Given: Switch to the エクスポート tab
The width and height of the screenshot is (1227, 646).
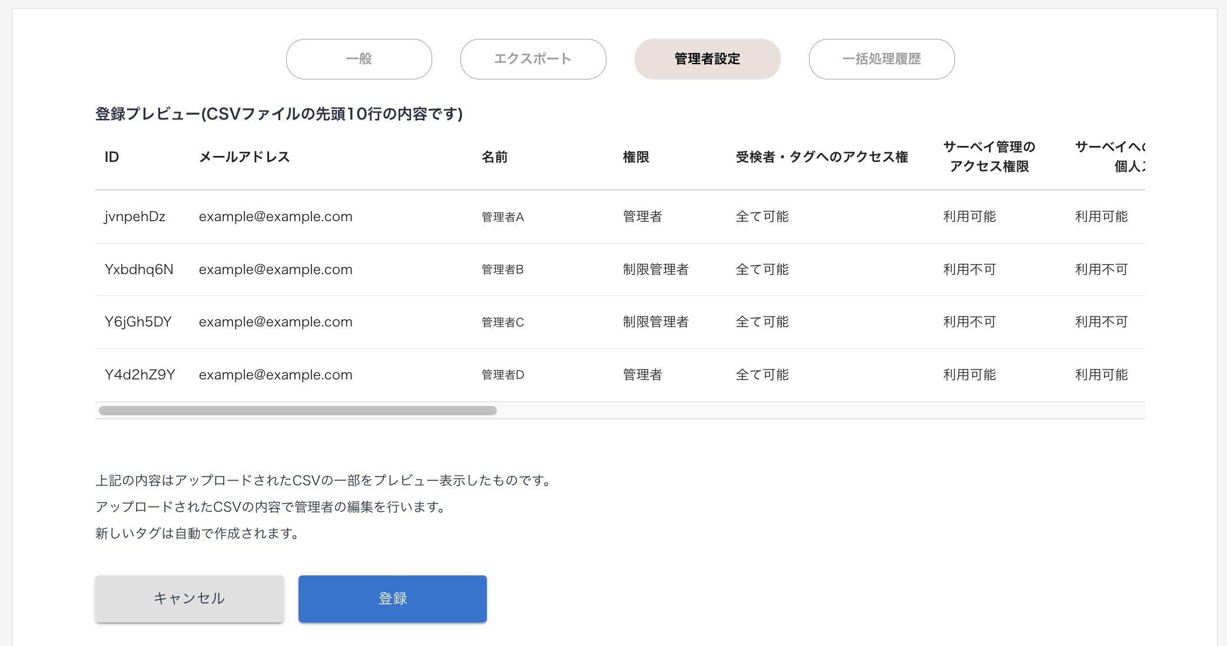Looking at the screenshot, I should click(x=533, y=59).
